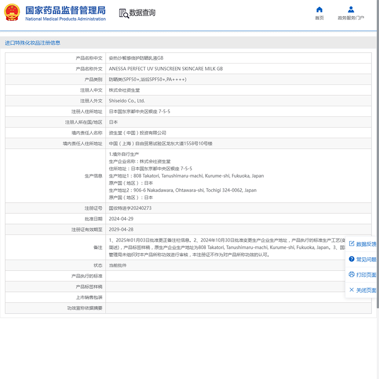The width and height of the screenshot is (379, 379).
Task: Click registrant address 日本国东京都中央区银座 7-5-5
Action: coord(139,111)
